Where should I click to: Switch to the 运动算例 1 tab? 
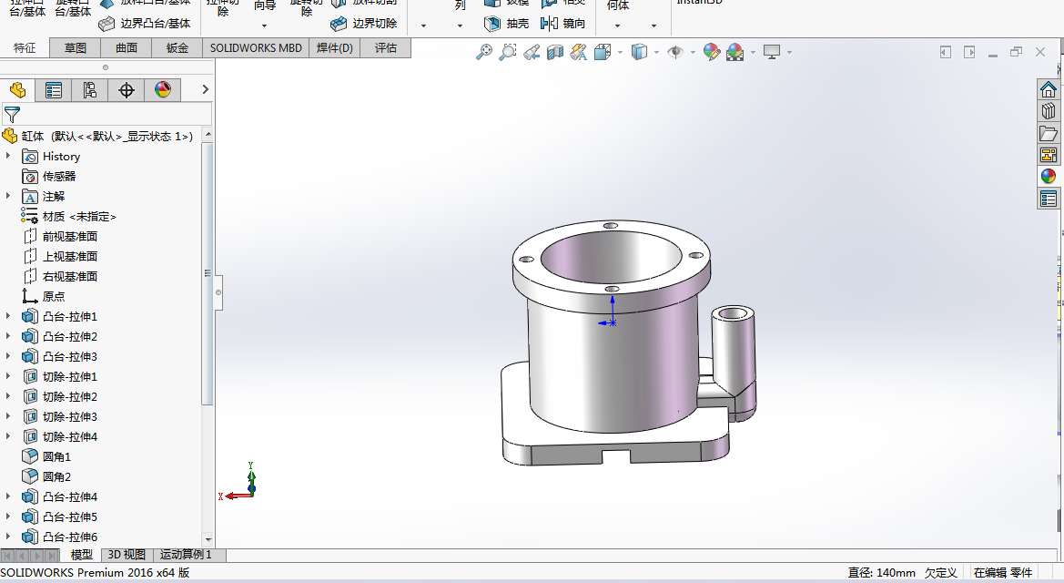[186, 555]
